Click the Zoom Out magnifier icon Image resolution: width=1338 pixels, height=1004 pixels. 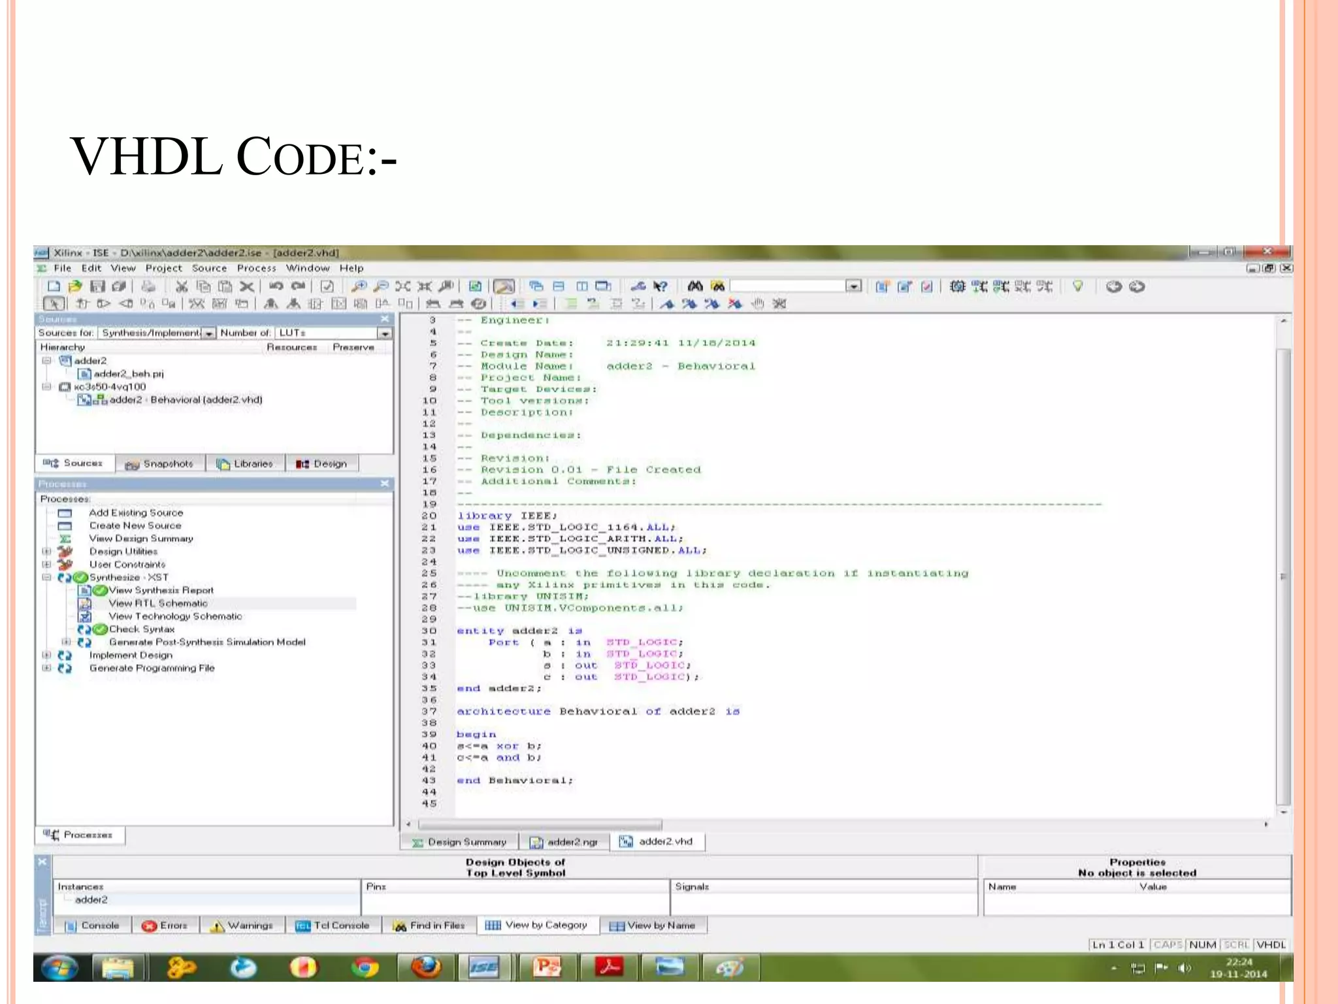381,286
